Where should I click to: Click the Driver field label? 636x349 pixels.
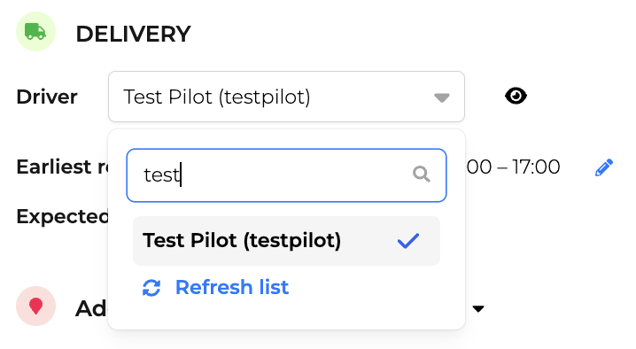click(x=47, y=97)
